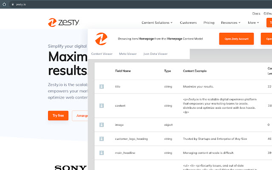Click the arrow icon in main_headline row

tap(102, 153)
